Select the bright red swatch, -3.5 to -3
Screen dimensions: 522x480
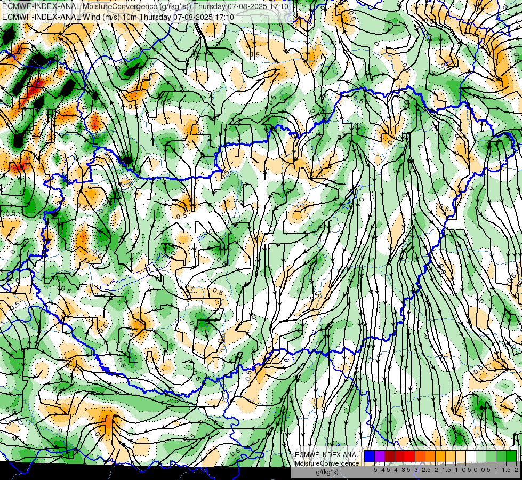pos(410,457)
